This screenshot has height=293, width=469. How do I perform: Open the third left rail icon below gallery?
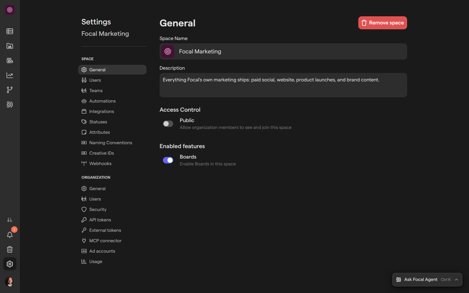coord(10,61)
